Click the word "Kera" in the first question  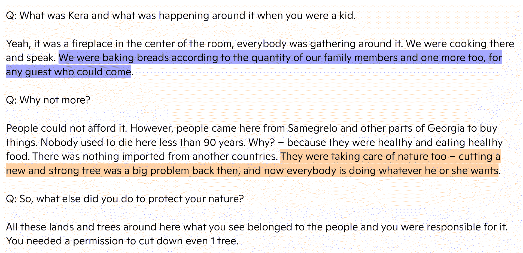click(x=78, y=16)
